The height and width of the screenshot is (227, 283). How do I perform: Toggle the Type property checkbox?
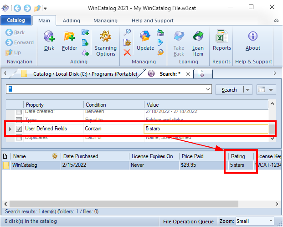(x=19, y=120)
